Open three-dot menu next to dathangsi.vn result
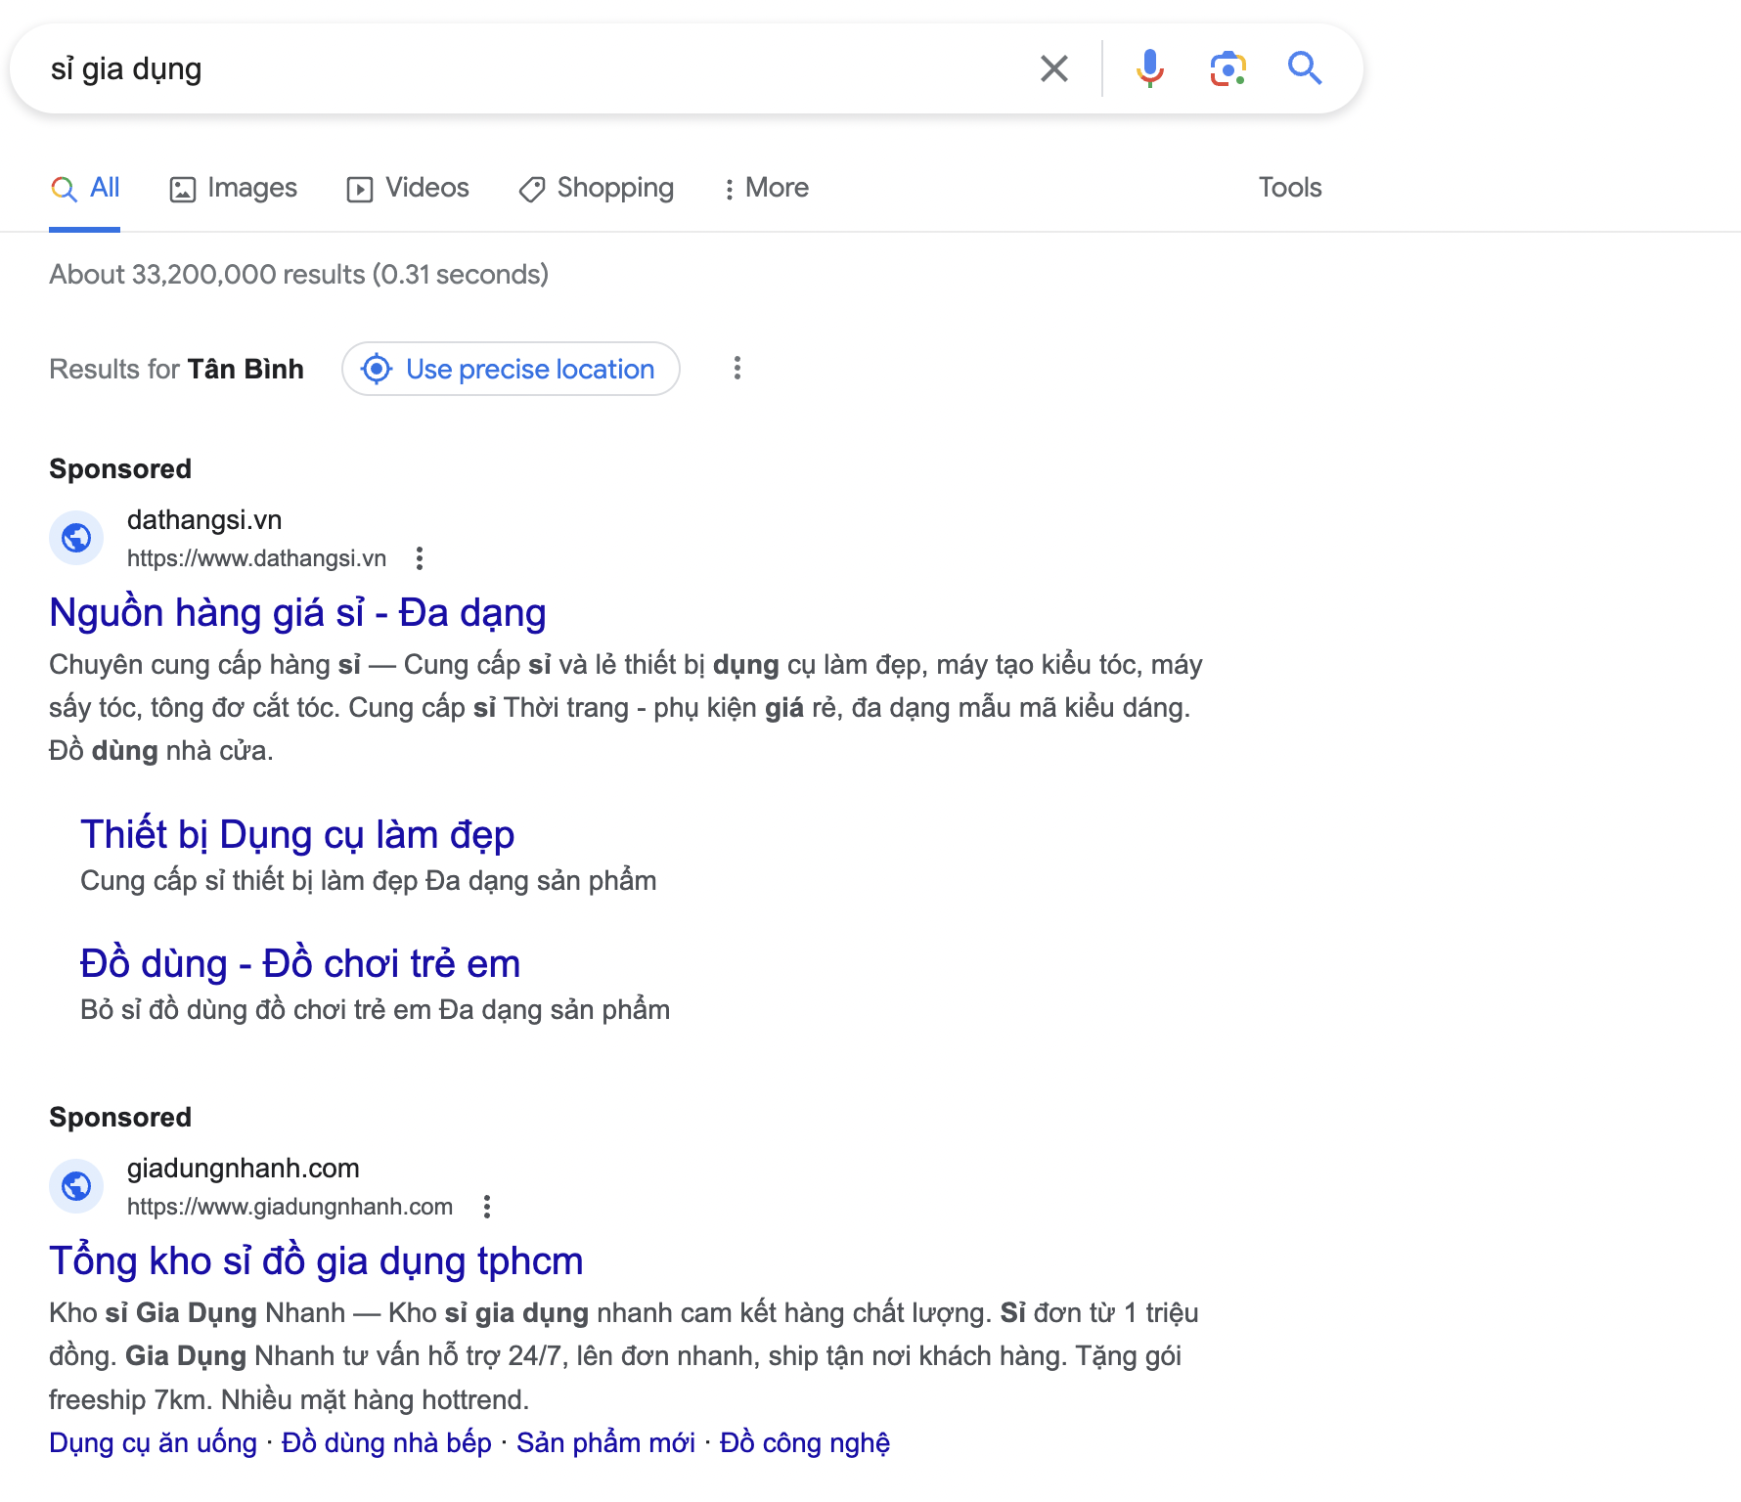 coord(420,559)
